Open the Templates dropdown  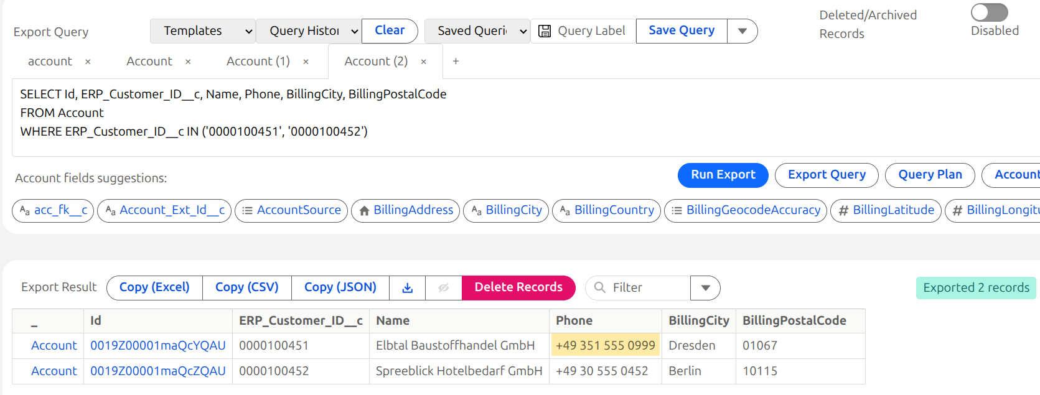(x=203, y=31)
